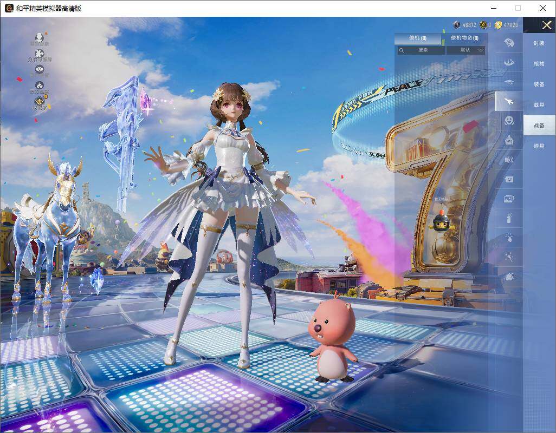Switch to the 僚机物资 (0) tab
Image resolution: width=556 pixels, height=433 pixels.
(464, 38)
